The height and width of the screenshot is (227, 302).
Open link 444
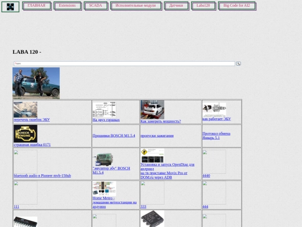point(205,206)
